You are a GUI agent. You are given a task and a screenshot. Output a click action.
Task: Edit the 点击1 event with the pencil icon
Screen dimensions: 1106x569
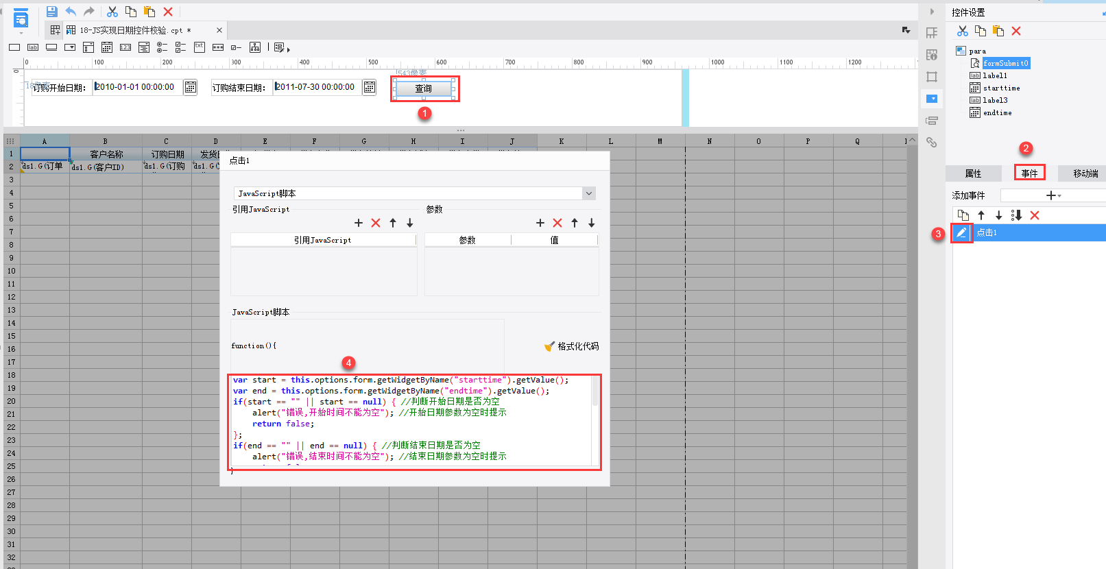(x=961, y=233)
